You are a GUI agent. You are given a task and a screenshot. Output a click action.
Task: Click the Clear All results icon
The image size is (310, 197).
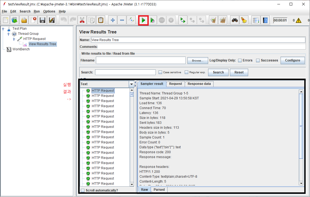click(223, 20)
